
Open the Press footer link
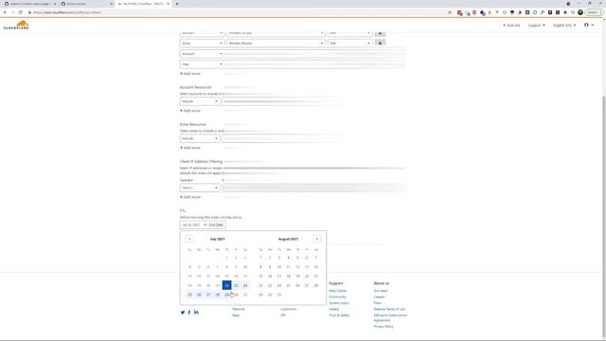click(378, 303)
